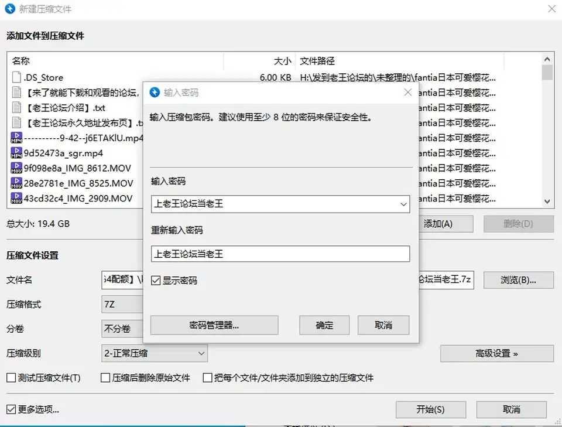Open the 分卷 不分卷 dropdown
The width and height of the screenshot is (562, 427).
(x=122, y=329)
